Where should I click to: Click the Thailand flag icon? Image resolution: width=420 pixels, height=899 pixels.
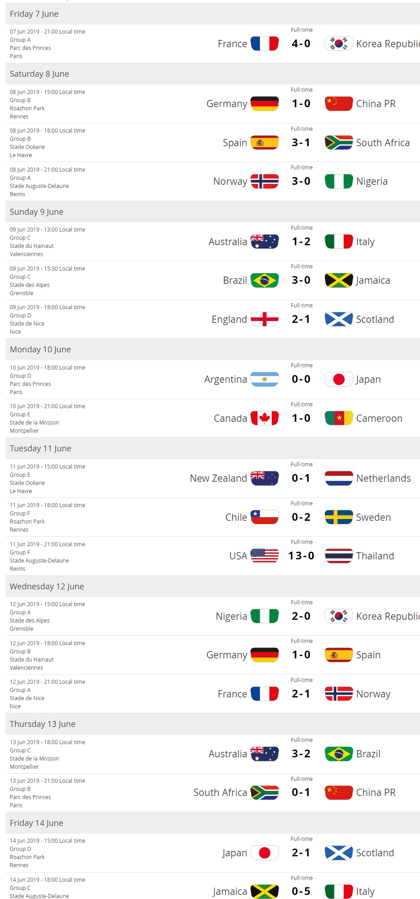[338, 556]
